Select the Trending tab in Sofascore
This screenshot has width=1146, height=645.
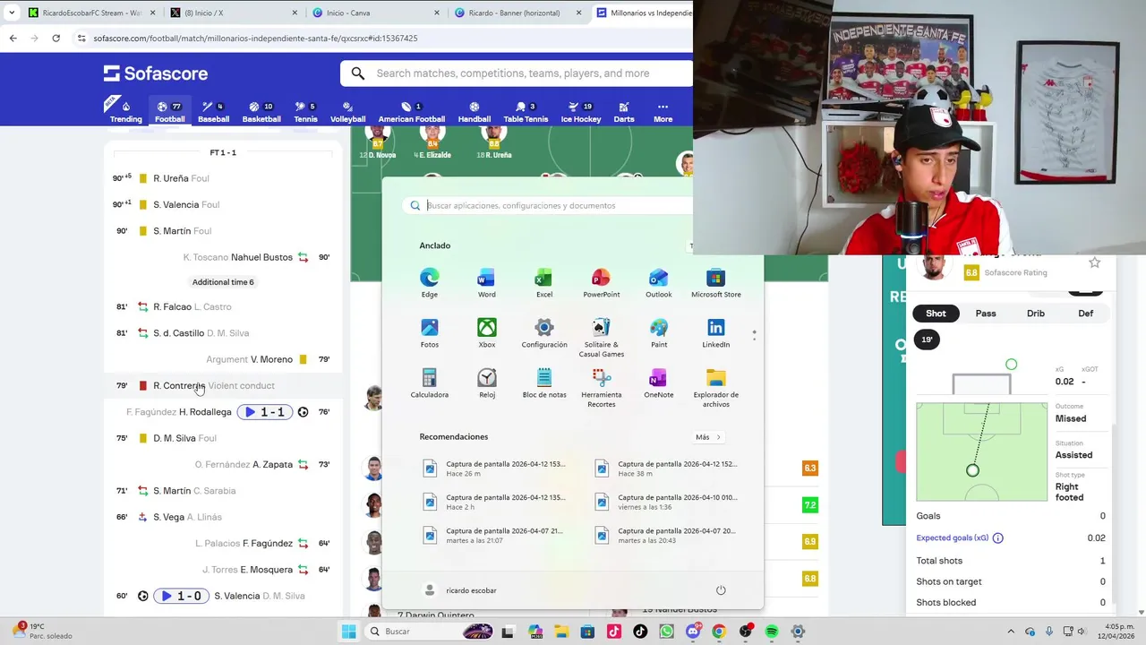pos(125,112)
